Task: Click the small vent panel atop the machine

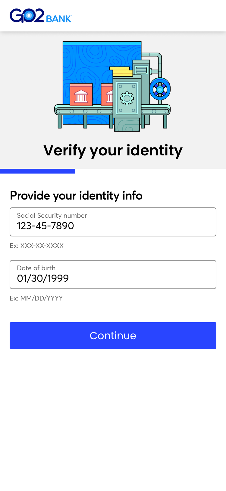Action: pos(141,70)
